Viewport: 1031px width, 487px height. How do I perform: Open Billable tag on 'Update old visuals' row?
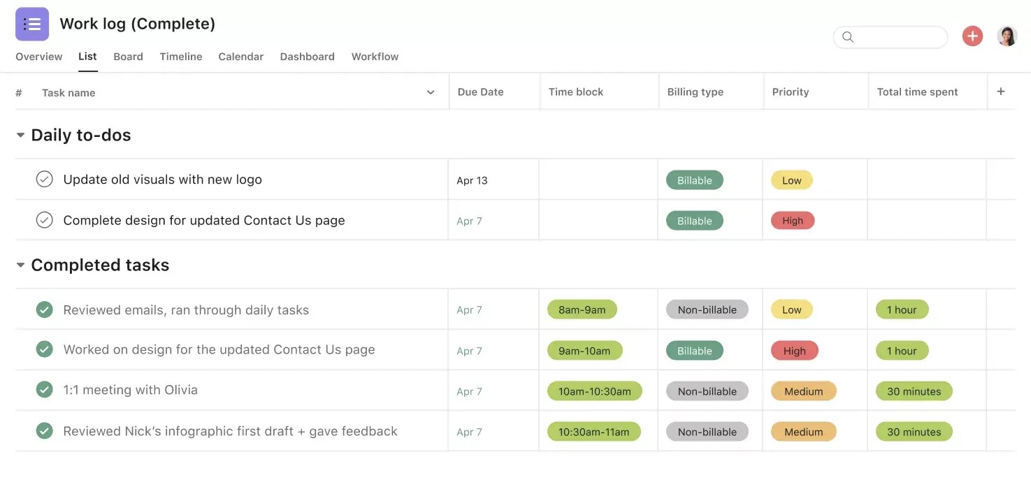click(694, 180)
